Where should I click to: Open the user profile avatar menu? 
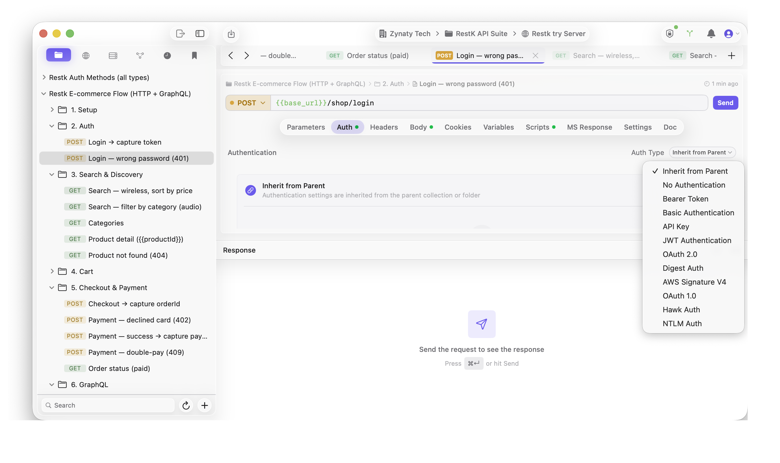pos(731,33)
